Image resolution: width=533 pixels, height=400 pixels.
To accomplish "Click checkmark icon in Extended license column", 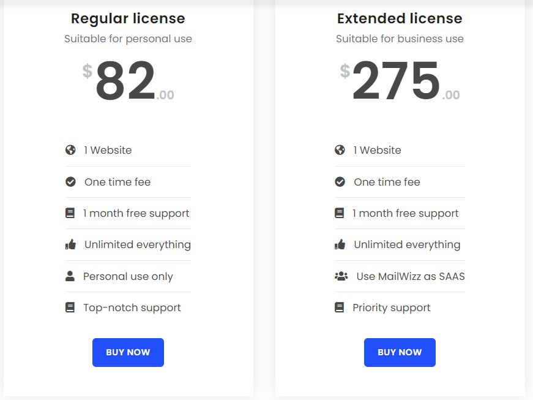I will [x=340, y=182].
